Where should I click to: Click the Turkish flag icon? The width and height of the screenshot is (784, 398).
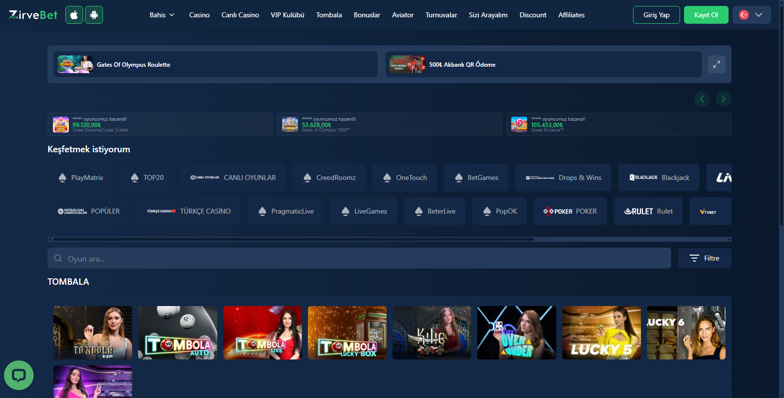744,15
